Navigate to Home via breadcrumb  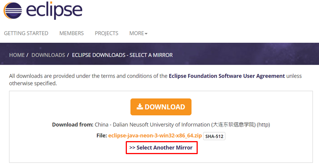pyautogui.click(x=17, y=55)
